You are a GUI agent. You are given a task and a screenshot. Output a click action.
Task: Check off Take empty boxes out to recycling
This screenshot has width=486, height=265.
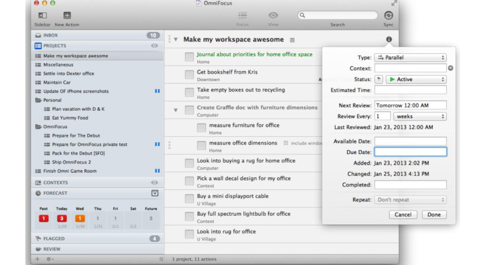[x=189, y=92]
